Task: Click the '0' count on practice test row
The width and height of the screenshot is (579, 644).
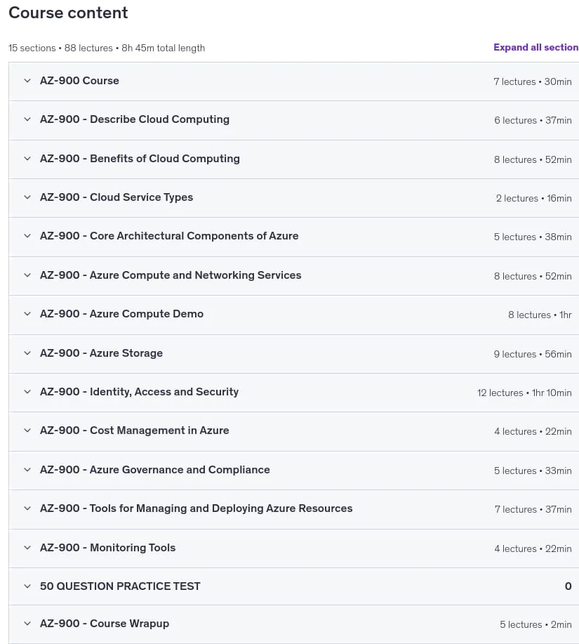Action: pyautogui.click(x=568, y=586)
